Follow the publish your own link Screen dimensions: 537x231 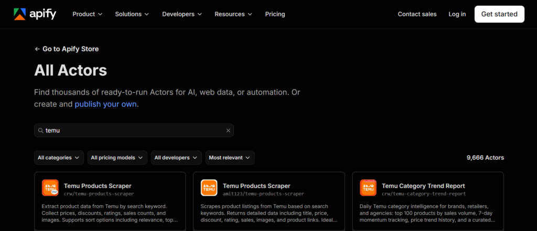click(105, 104)
